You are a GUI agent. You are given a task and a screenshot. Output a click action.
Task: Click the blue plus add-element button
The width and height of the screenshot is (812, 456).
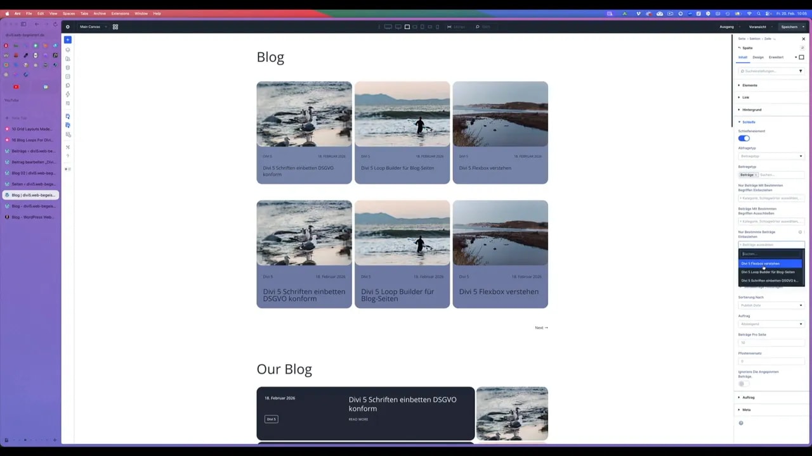point(68,40)
